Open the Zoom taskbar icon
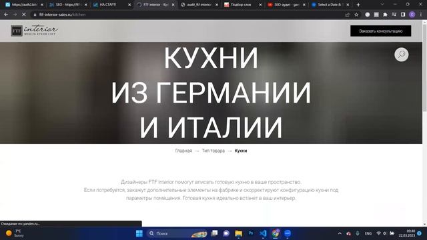 pos(288,233)
